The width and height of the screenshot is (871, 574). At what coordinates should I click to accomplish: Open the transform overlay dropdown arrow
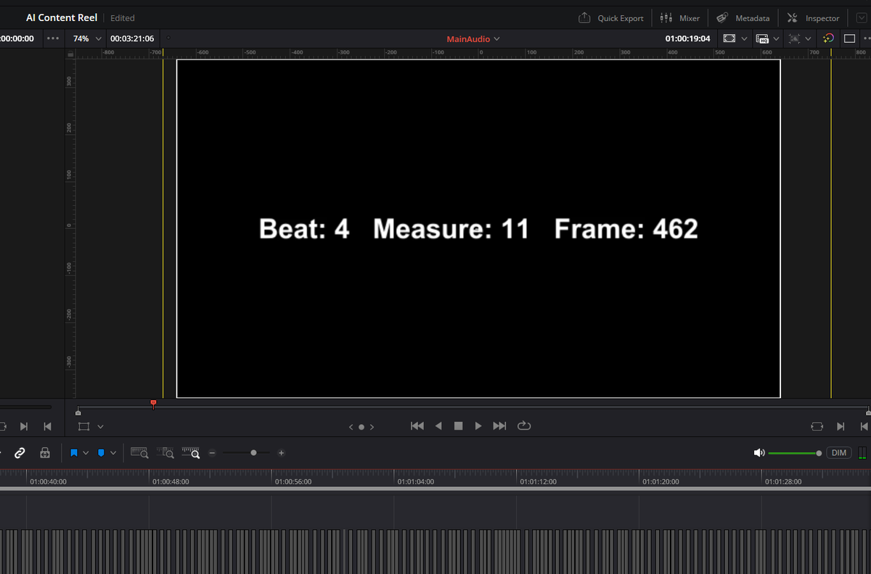[808, 38]
